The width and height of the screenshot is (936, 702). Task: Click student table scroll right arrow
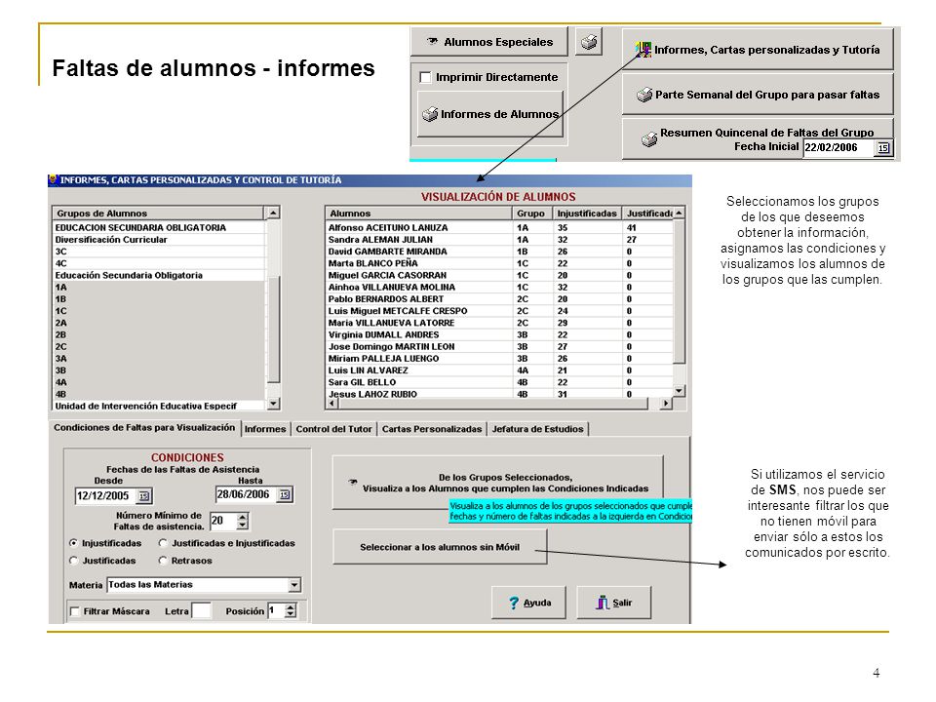point(666,404)
